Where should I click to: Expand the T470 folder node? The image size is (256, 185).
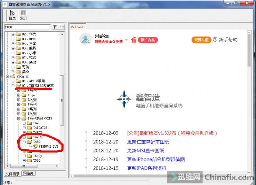click(24, 123)
